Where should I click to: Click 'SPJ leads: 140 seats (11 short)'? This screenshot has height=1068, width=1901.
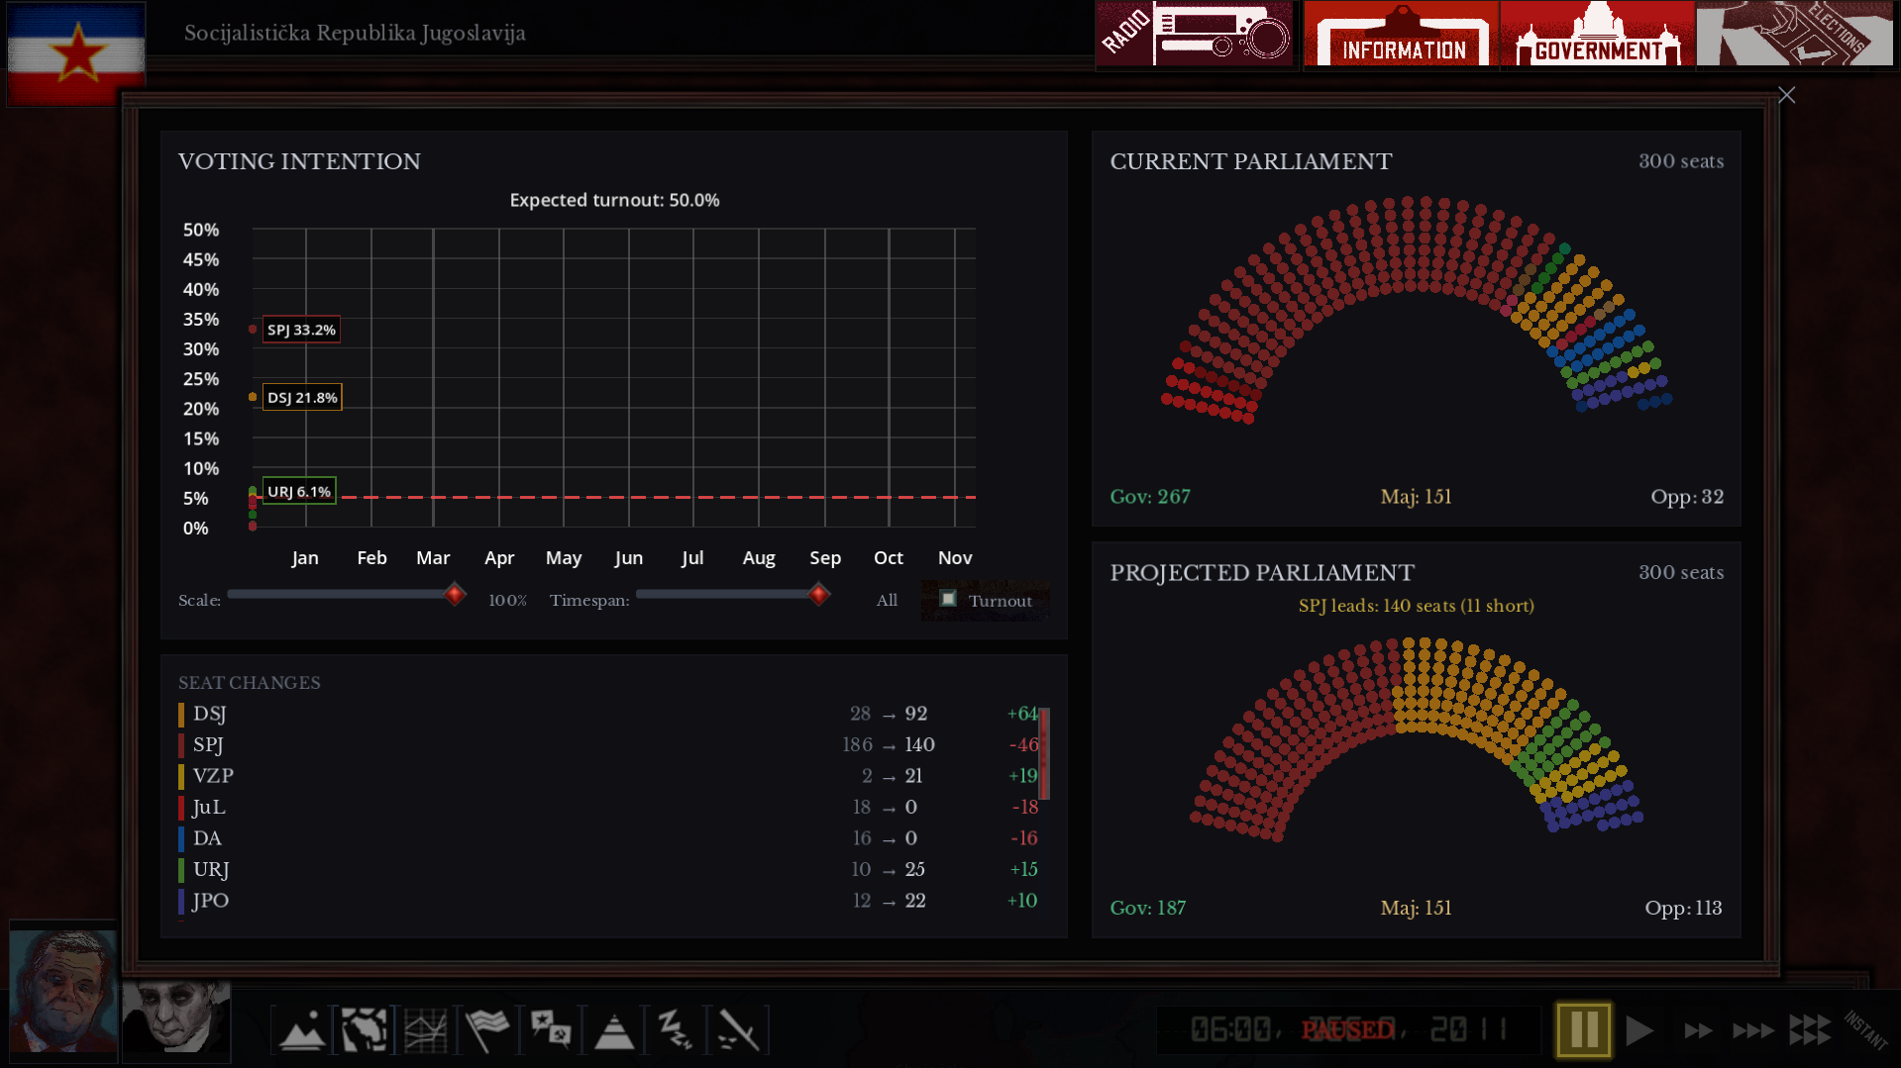1417,606
